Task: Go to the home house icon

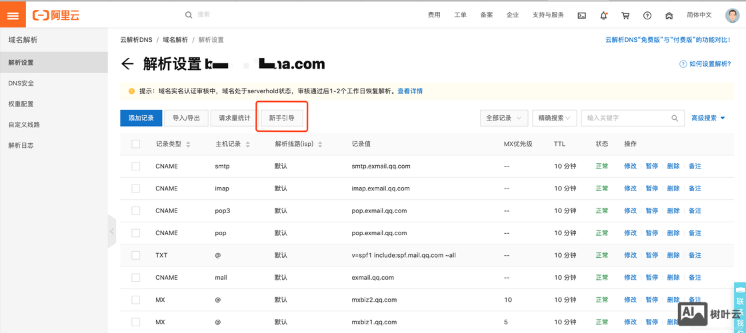Action: coord(669,15)
